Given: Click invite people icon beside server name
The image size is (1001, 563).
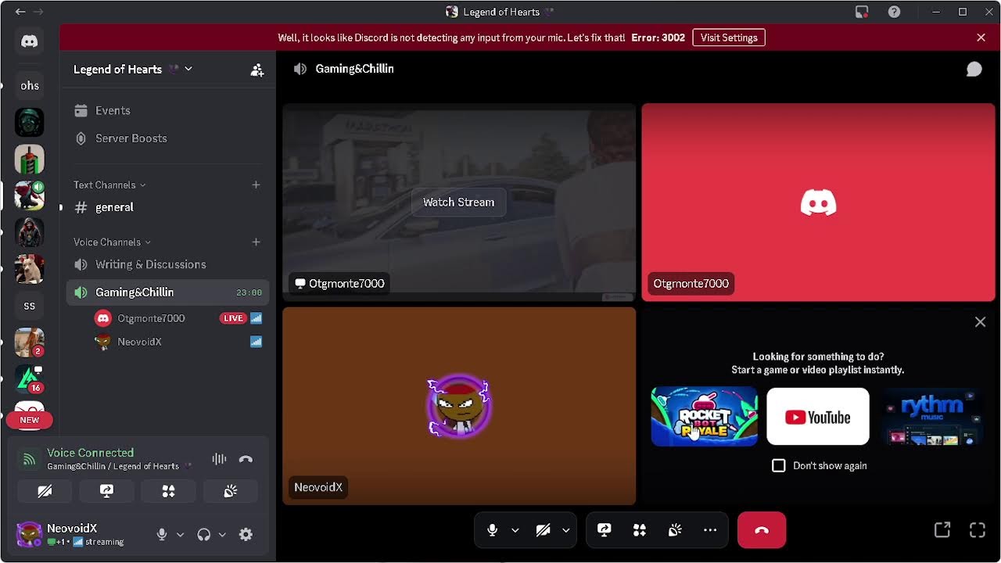Looking at the screenshot, I should click(x=257, y=70).
